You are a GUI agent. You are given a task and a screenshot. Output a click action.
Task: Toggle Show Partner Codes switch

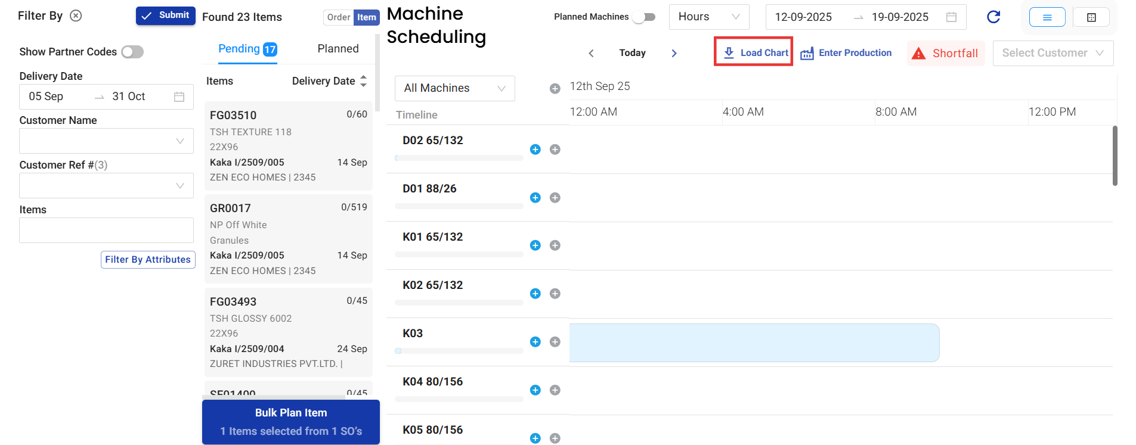click(132, 52)
